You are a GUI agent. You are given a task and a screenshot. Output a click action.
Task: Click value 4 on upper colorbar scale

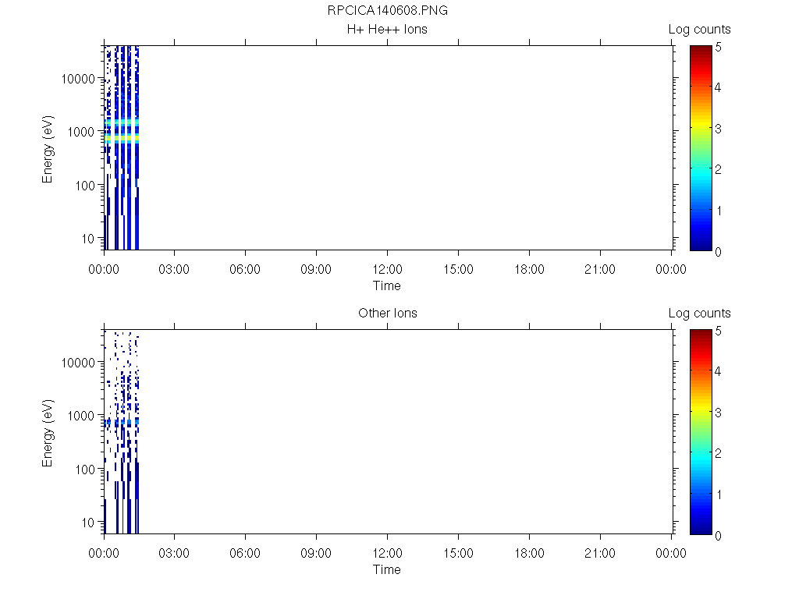coord(718,87)
